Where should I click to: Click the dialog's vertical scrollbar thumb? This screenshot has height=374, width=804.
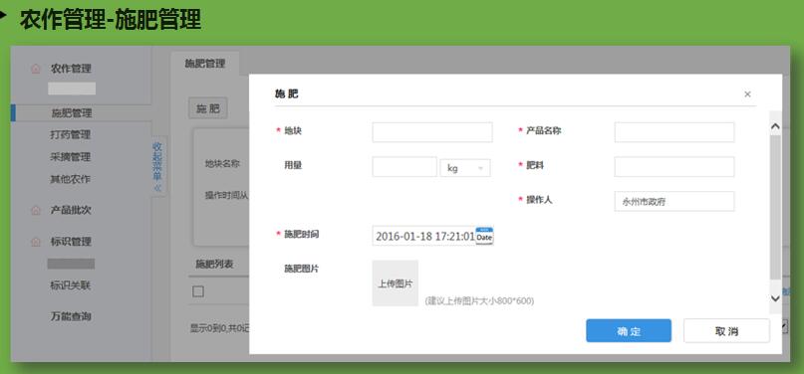coord(775,207)
